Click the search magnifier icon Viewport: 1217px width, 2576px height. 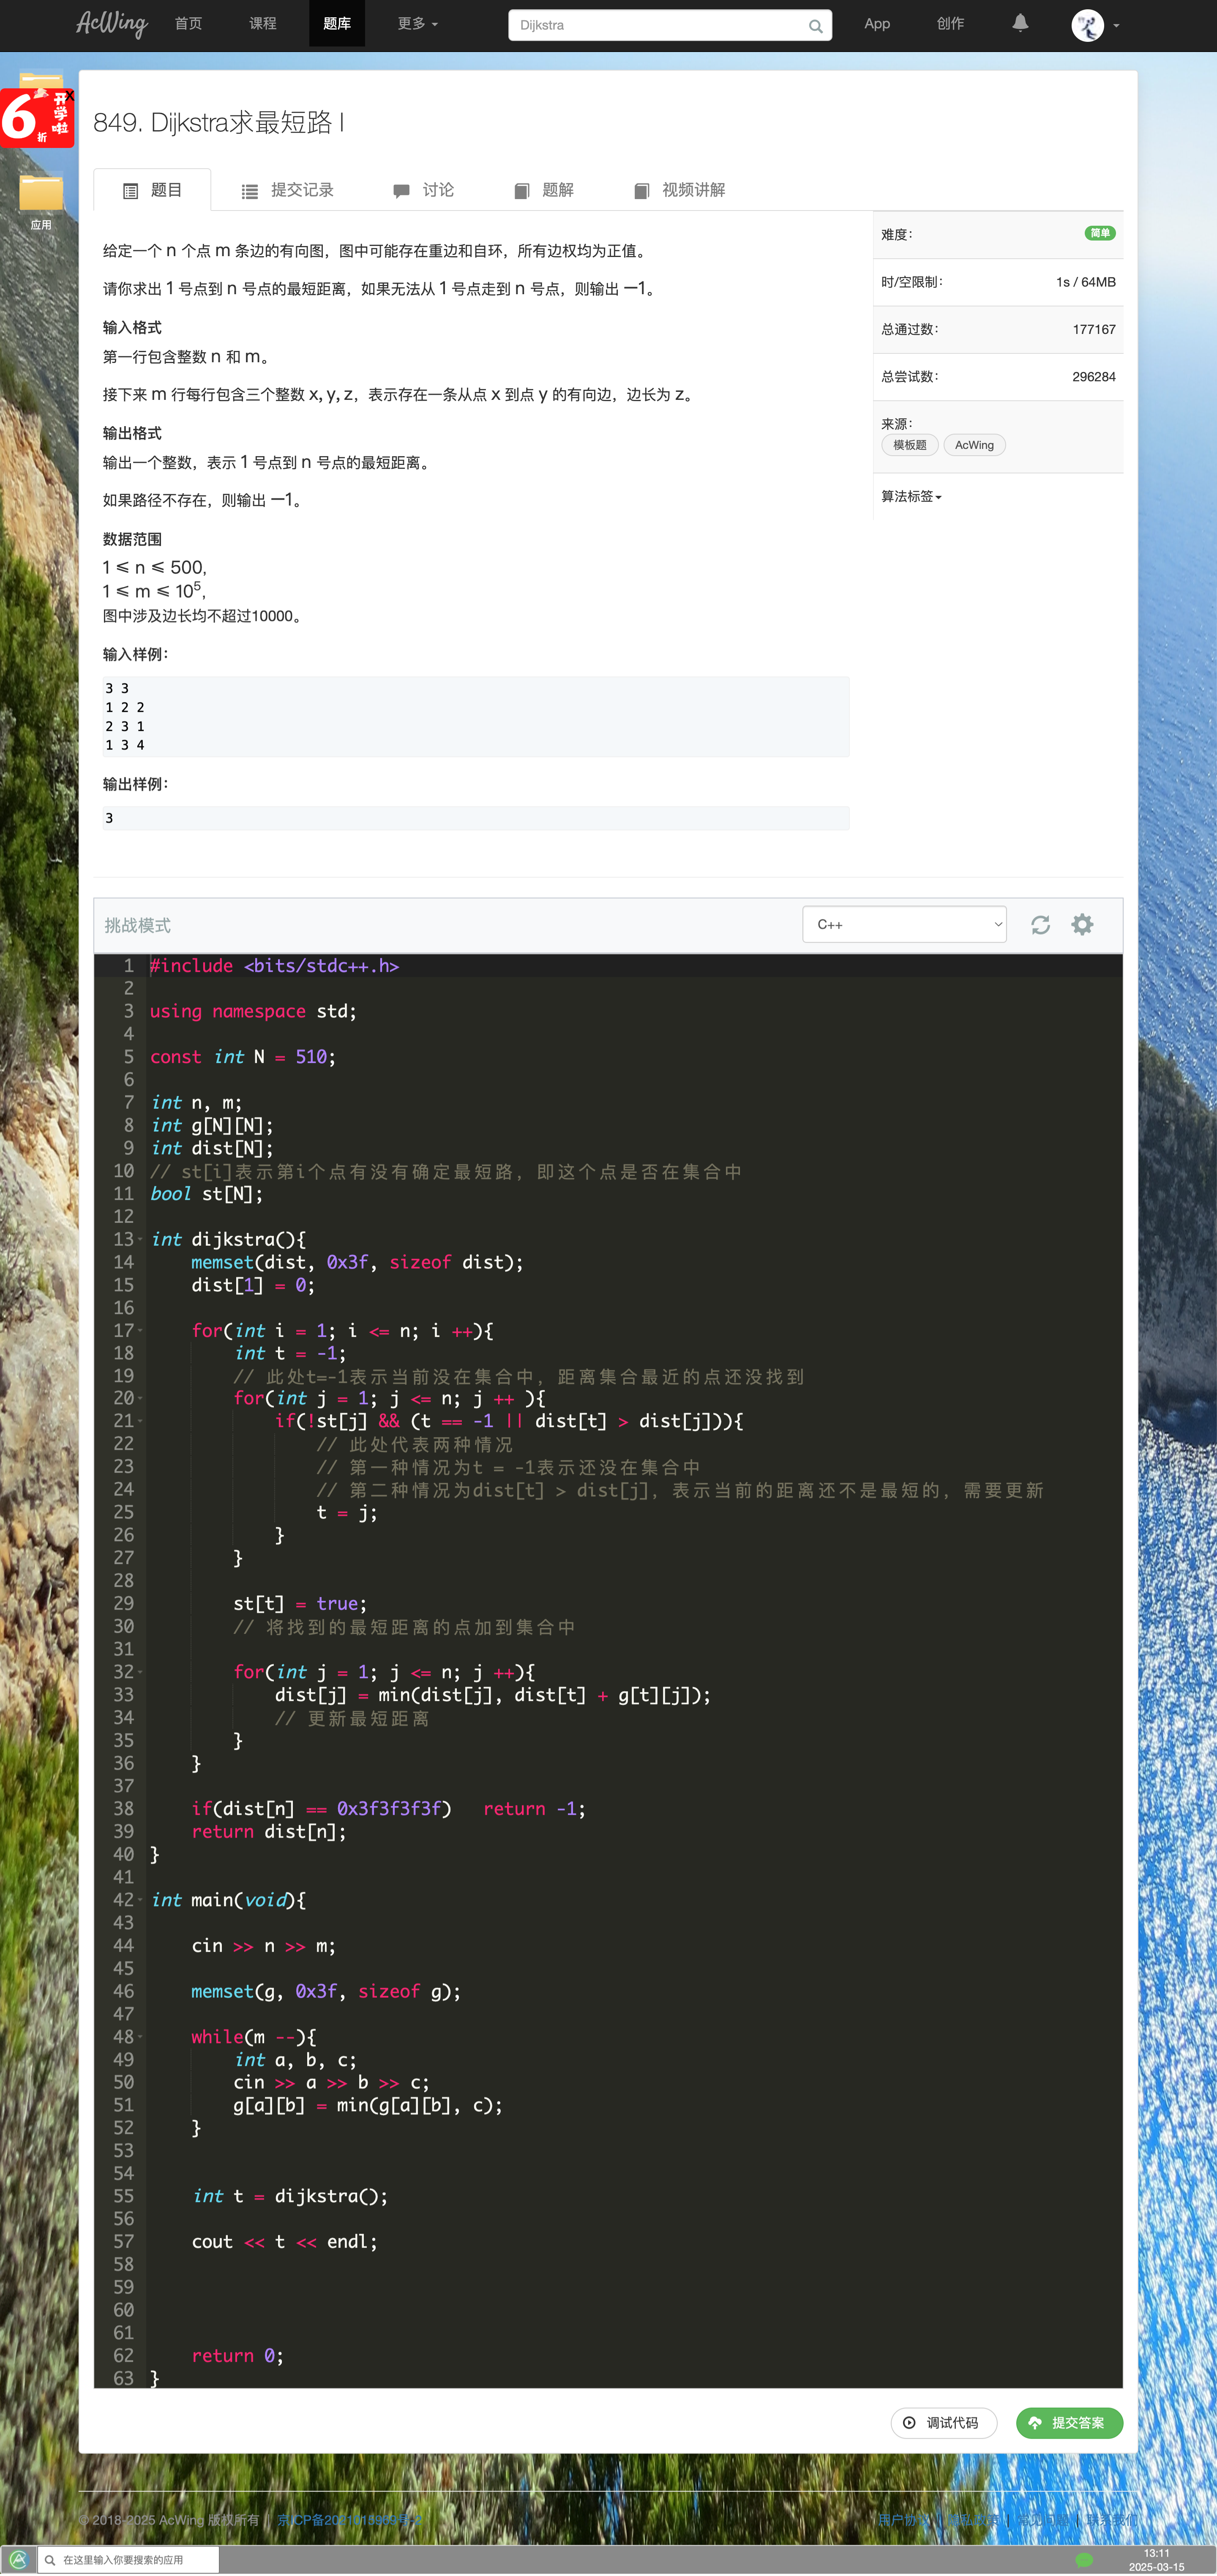(x=816, y=26)
